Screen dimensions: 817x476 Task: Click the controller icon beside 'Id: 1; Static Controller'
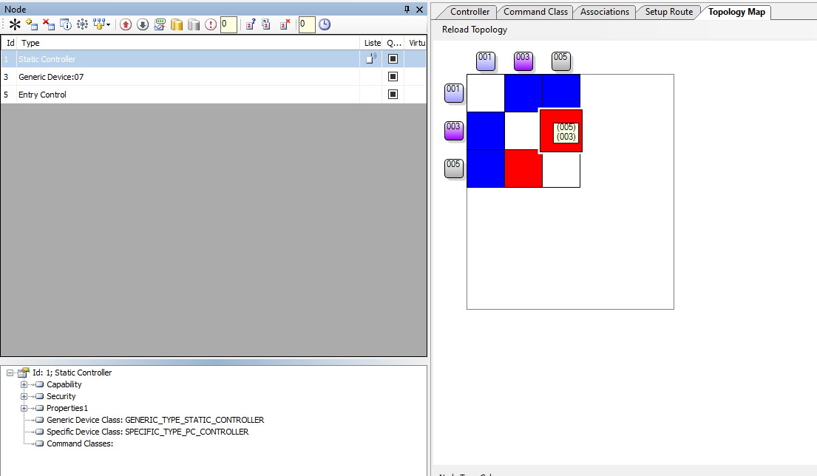tap(24, 373)
